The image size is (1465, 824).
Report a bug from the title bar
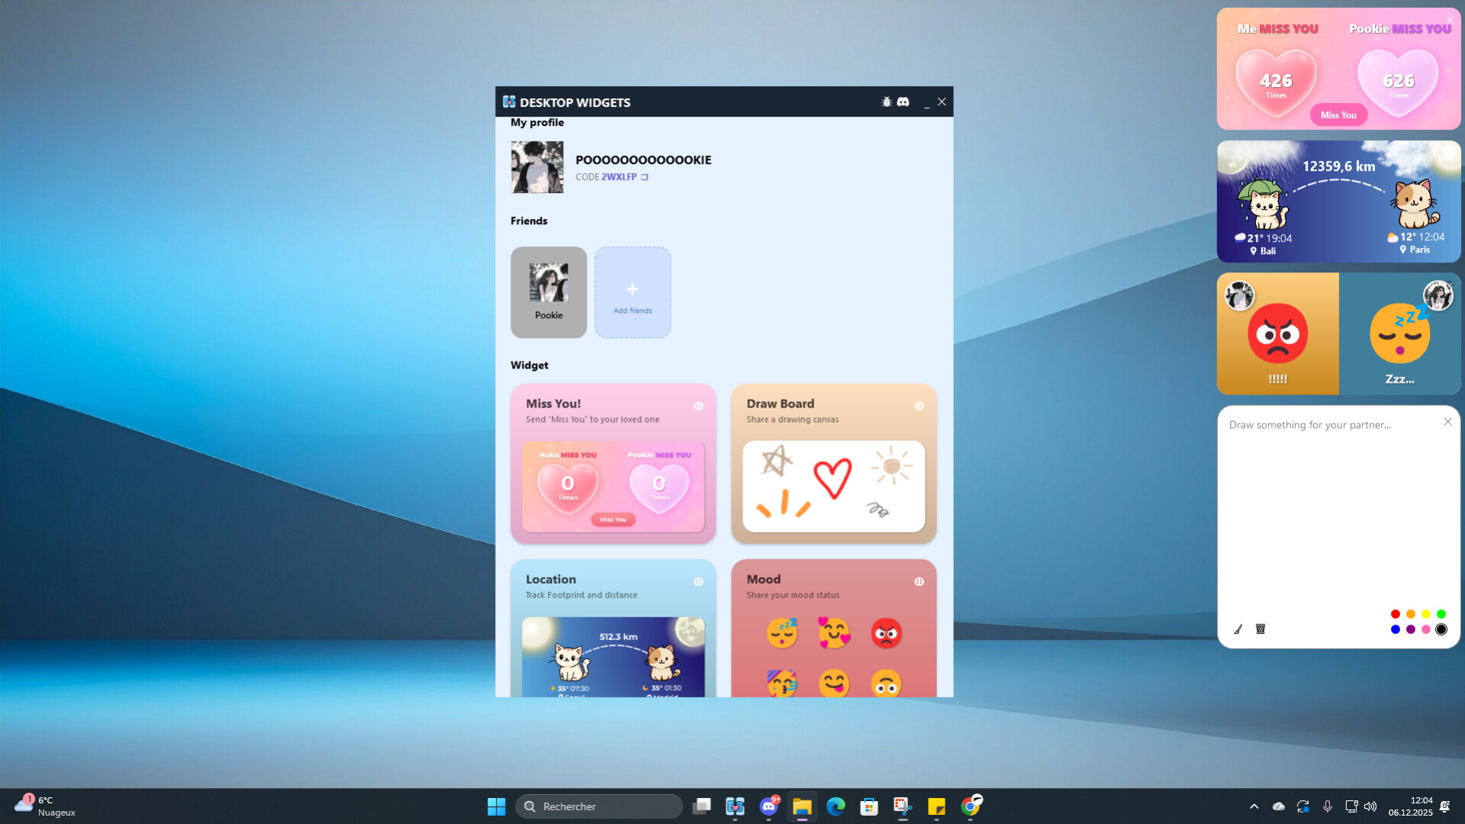886,101
